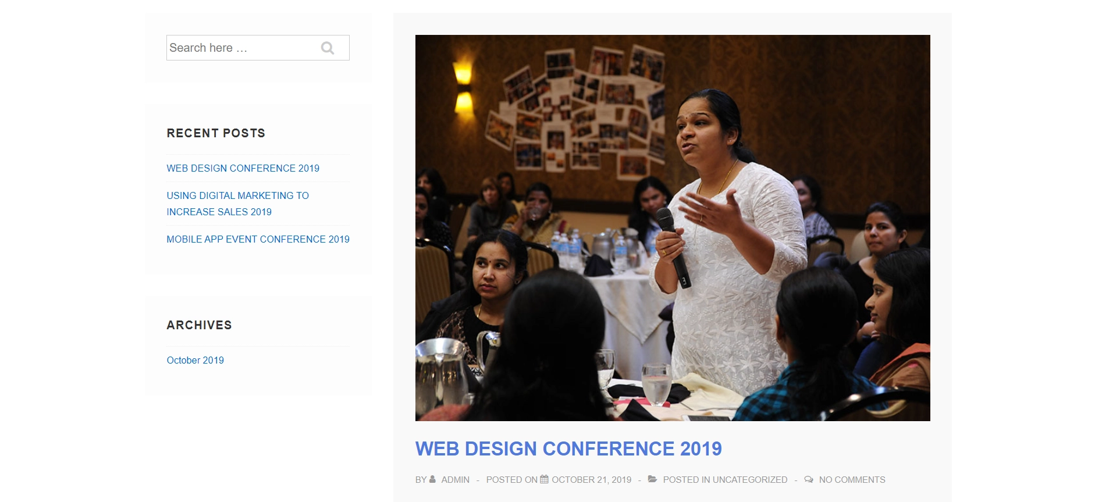Click the RECENT POSTS heading
The width and height of the screenshot is (1095, 502).
pos(216,133)
